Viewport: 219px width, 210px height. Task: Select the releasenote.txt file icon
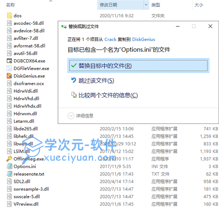9,174
